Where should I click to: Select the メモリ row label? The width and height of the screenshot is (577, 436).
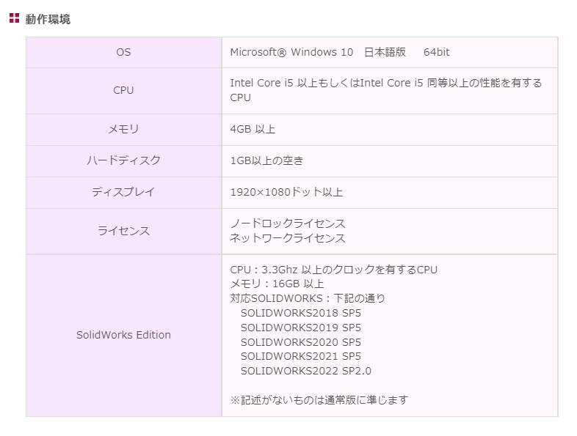pos(123,129)
